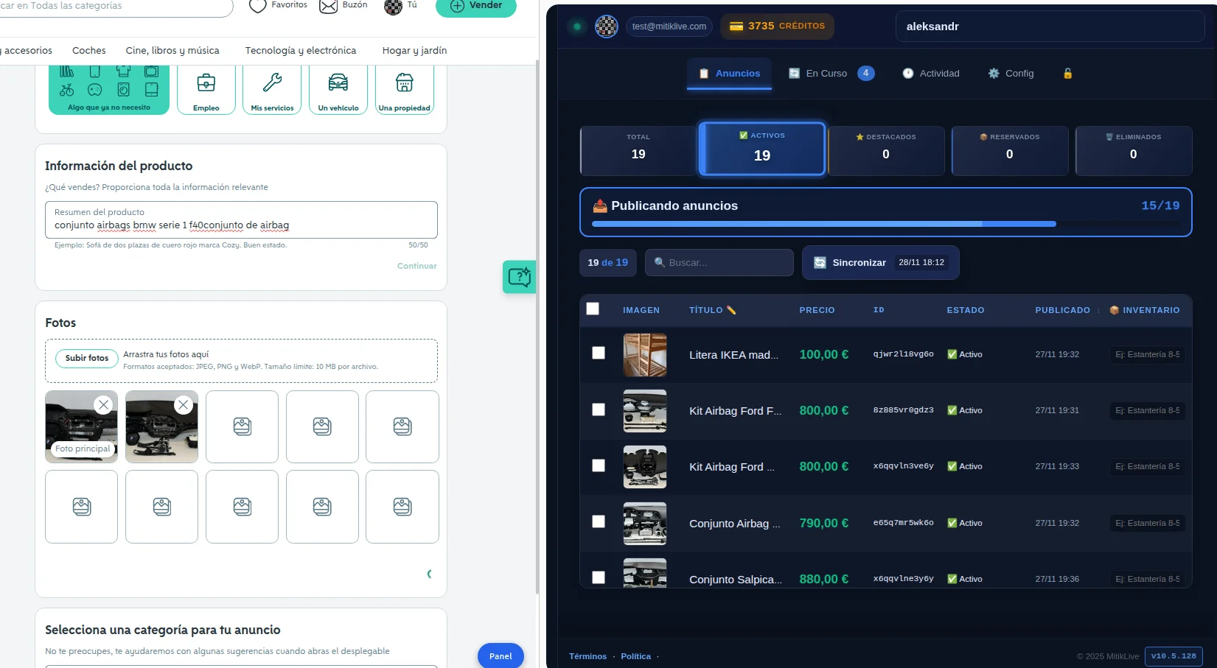Select the Conjunto Airbag 790,00 € checkbox
Image resolution: width=1217 pixels, height=668 pixels.
click(599, 522)
